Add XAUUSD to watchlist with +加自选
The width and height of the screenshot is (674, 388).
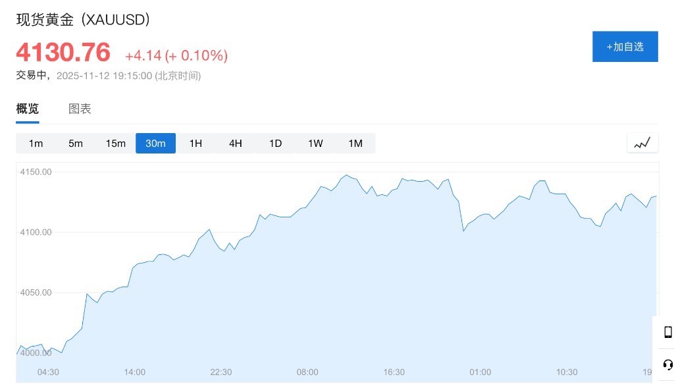[x=625, y=47]
